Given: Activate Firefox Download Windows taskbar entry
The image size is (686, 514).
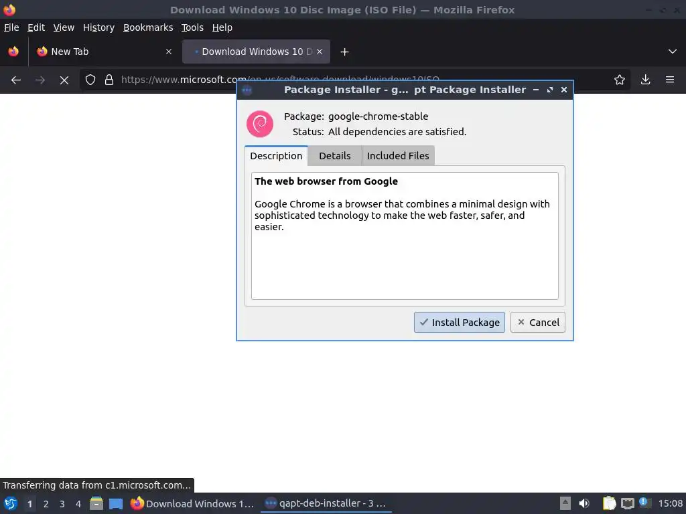Looking at the screenshot, I should pos(192,503).
